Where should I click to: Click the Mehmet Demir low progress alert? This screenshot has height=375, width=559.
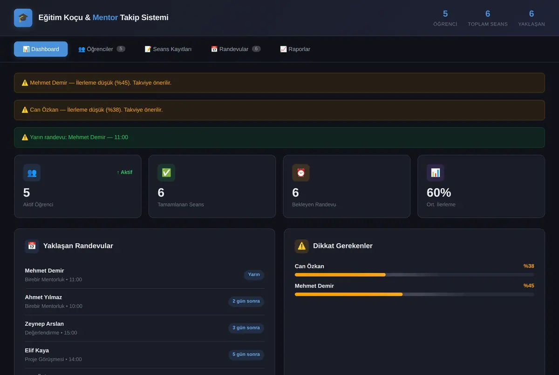pos(279,83)
